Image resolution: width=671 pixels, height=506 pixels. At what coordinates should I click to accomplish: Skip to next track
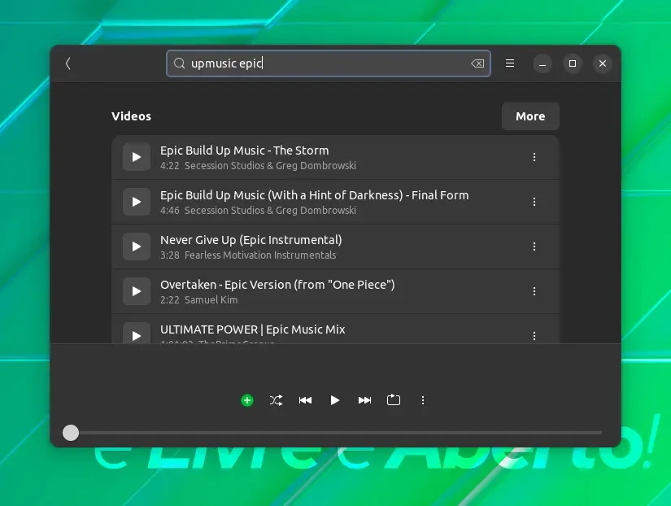(364, 400)
